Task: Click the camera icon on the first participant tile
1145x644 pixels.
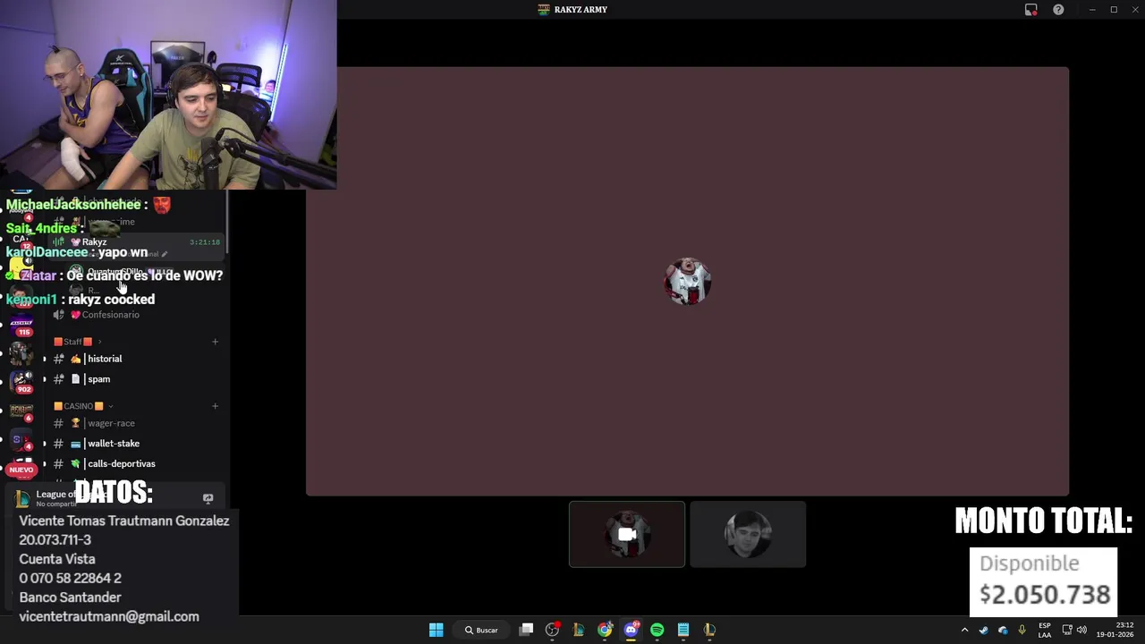Action: click(626, 534)
